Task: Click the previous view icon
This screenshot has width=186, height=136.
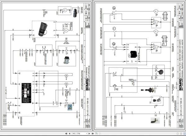Action: point(96,134)
